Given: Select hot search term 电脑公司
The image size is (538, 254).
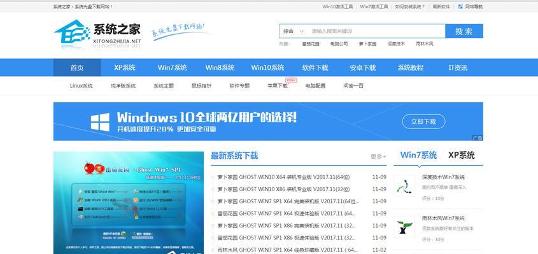Looking at the screenshot, I should coord(339,44).
